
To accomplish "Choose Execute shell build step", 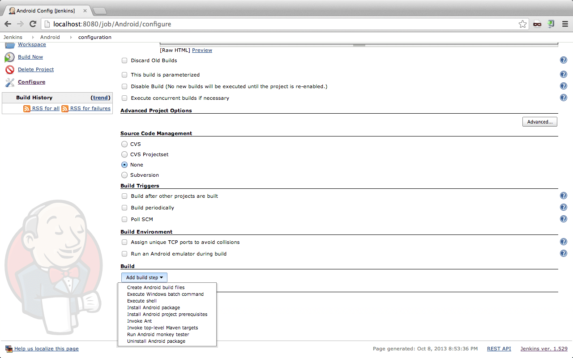I will (142, 301).
